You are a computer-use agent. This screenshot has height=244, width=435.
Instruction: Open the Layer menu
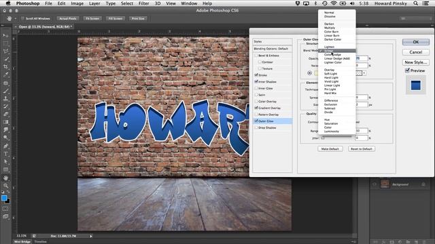94,3
